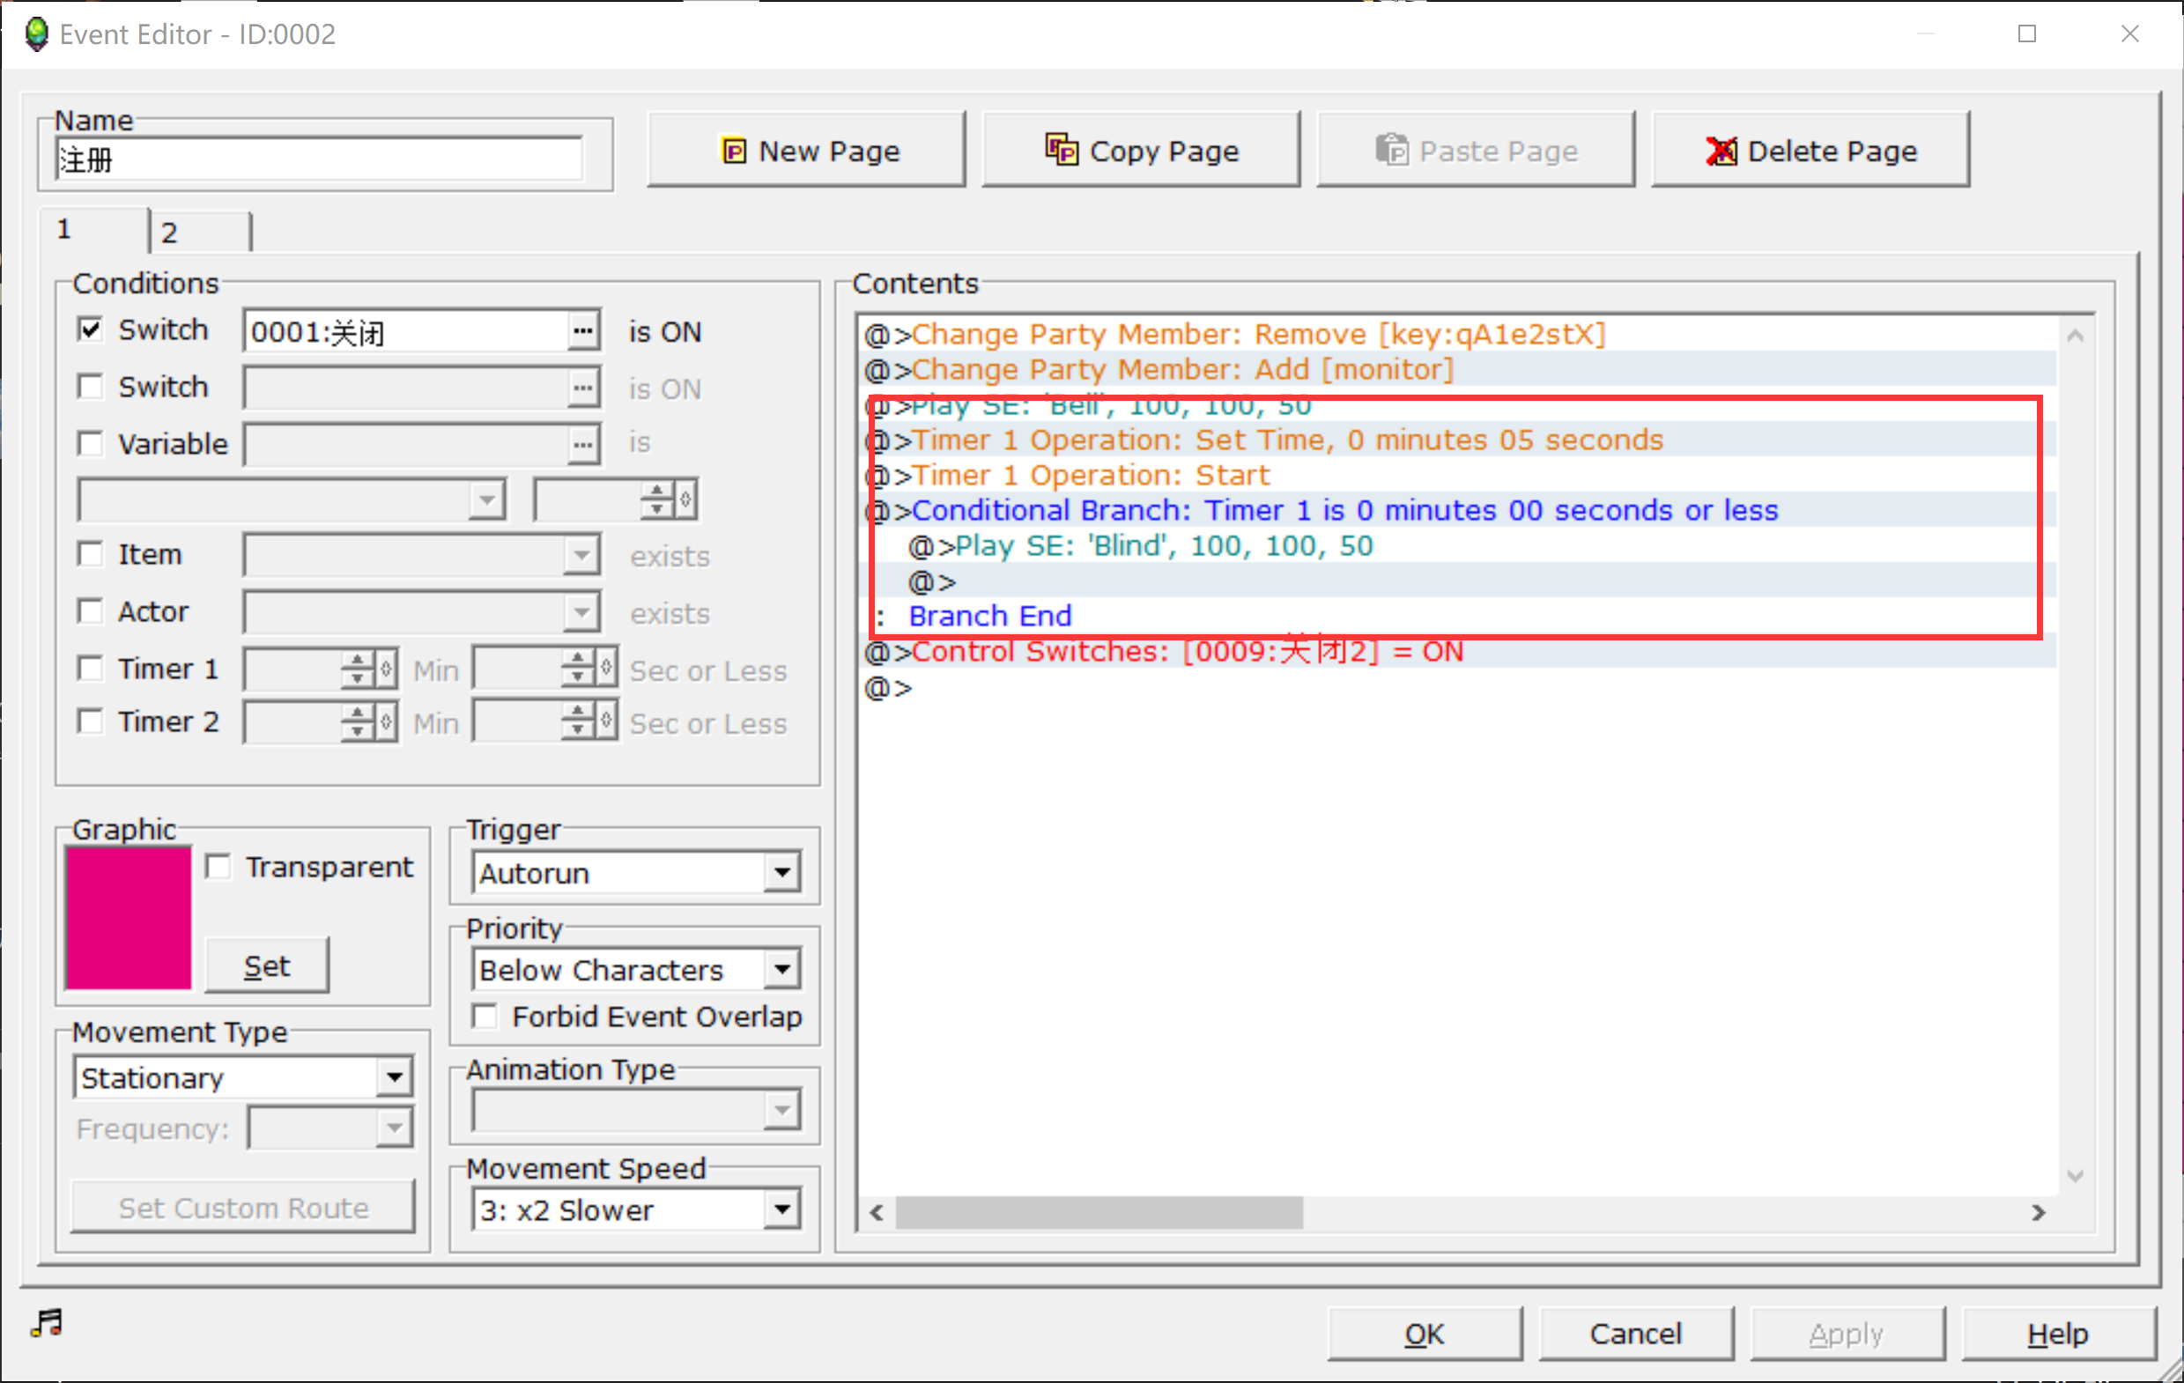Select the Branch End line
Screen dimensions: 2184x1383
tap(1458, 617)
